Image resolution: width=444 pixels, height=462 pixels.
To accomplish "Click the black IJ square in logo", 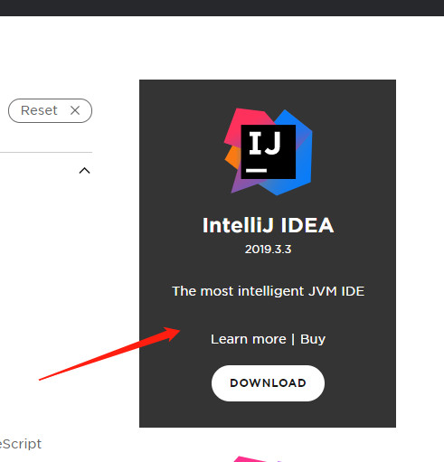I will [269, 152].
